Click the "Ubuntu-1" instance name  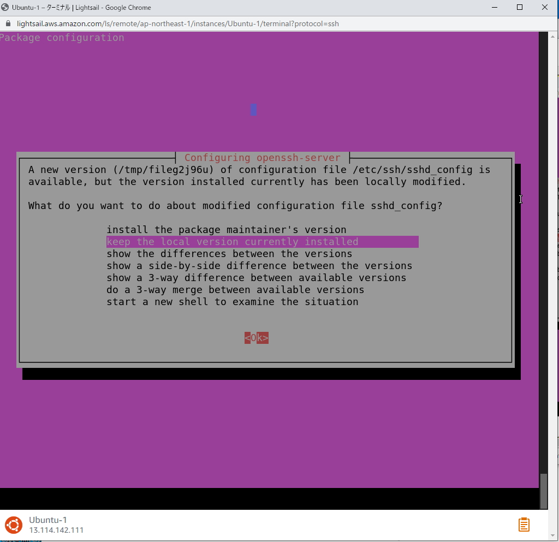tap(48, 520)
